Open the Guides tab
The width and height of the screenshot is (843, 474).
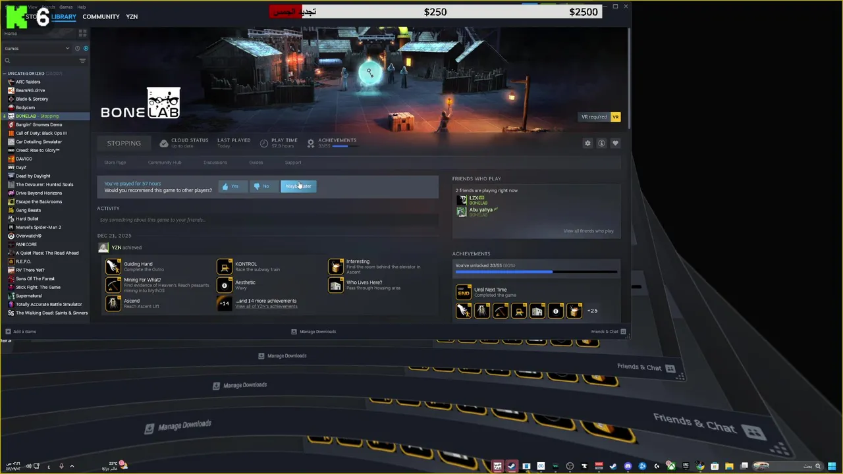coord(256,163)
